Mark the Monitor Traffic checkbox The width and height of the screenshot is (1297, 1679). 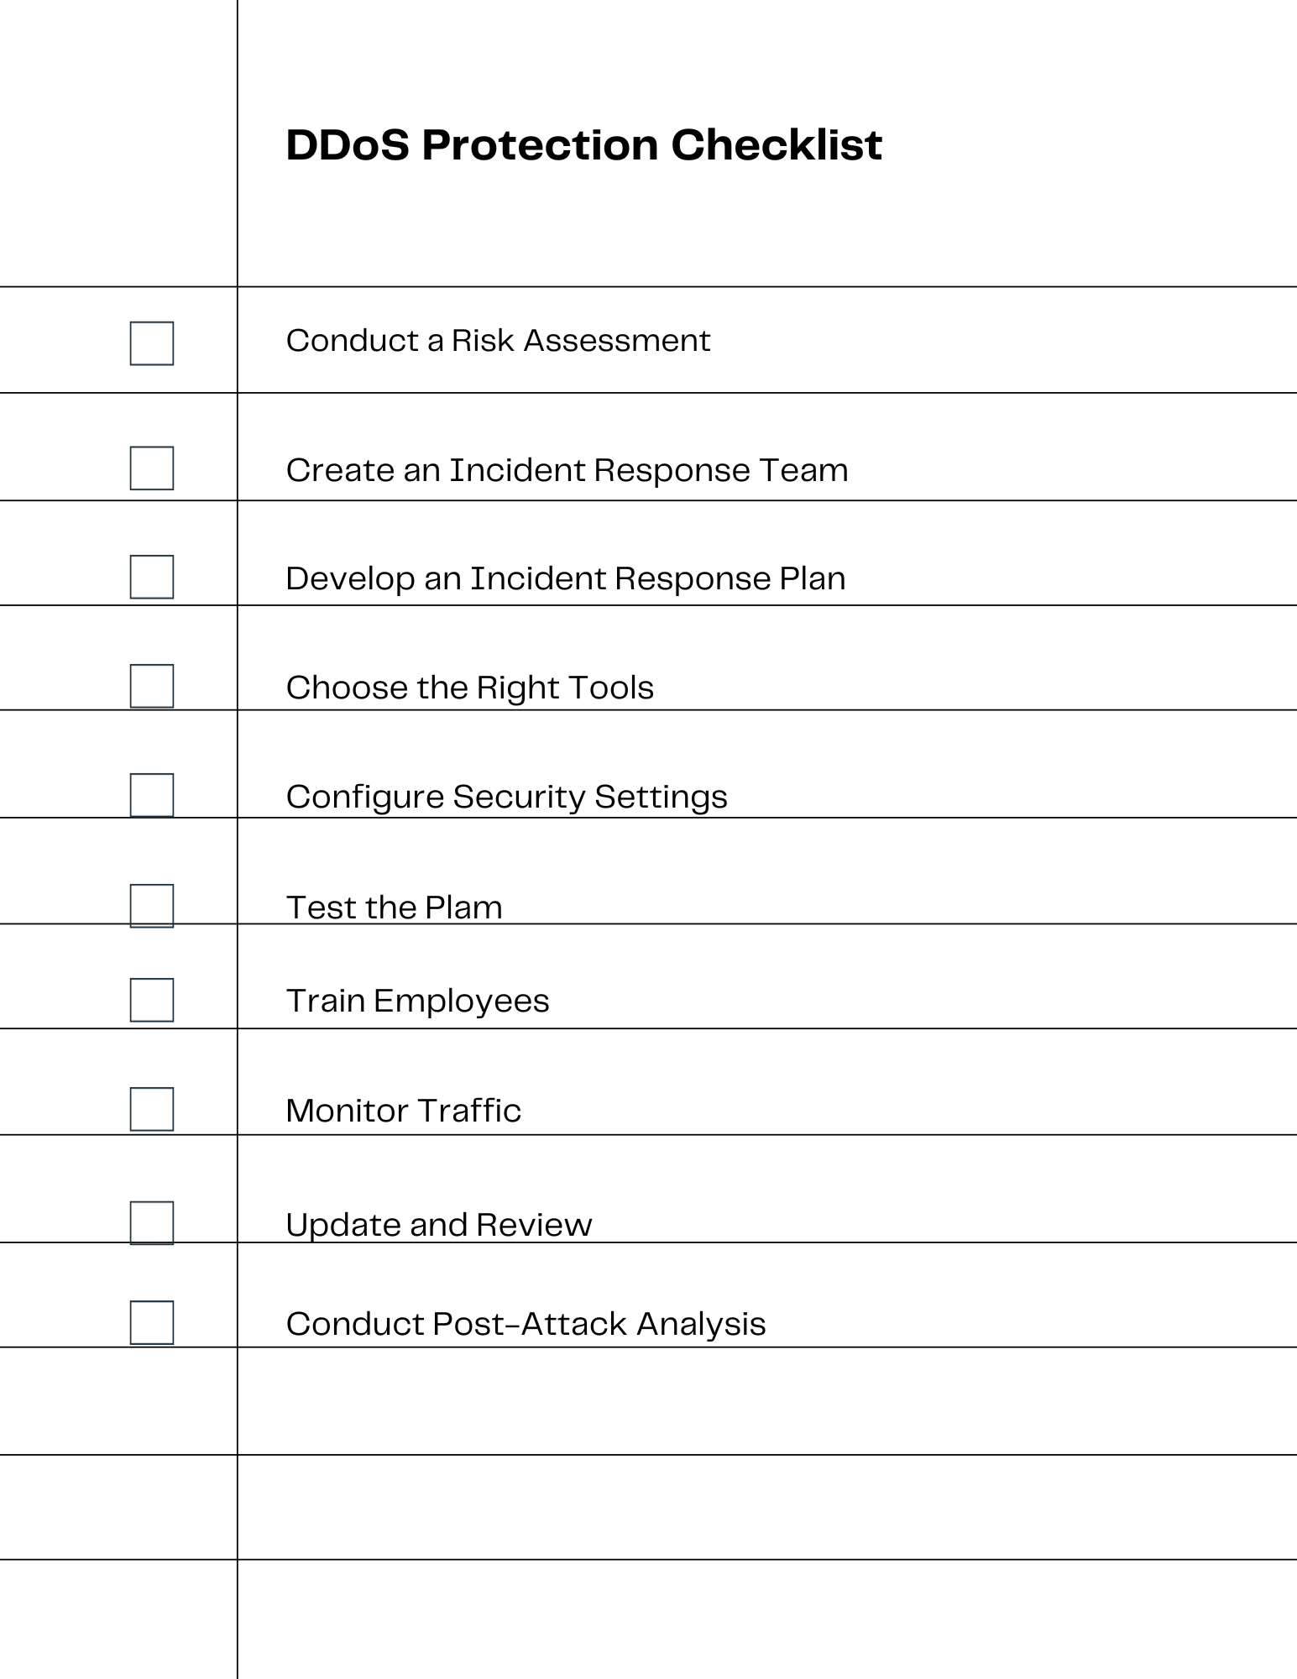click(x=152, y=1109)
